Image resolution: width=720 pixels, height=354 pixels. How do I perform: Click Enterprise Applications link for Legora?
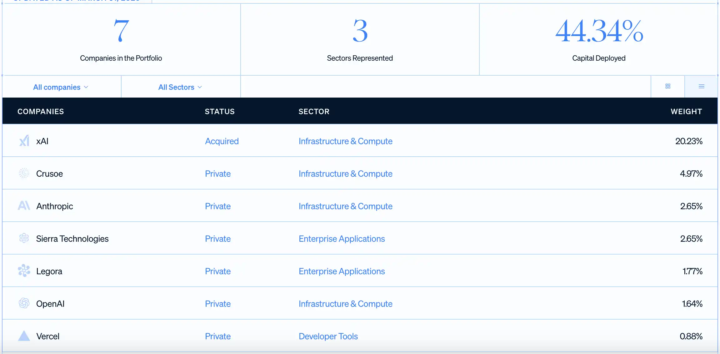coord(342,271)
